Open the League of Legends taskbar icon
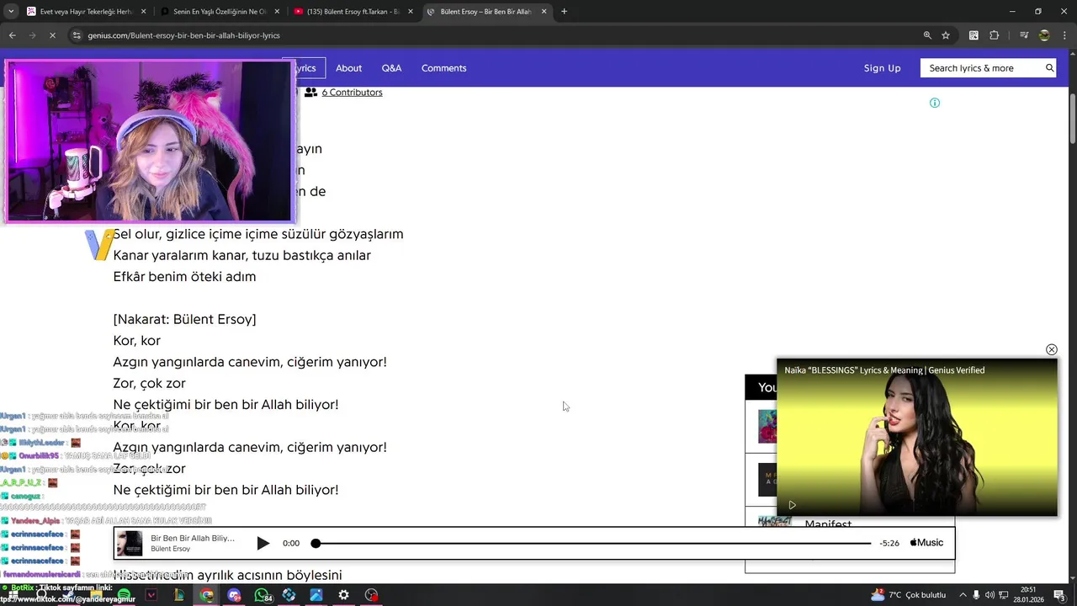Viewport: 1077px width, 606px height. pyautogui.click(x=178, y=595)
